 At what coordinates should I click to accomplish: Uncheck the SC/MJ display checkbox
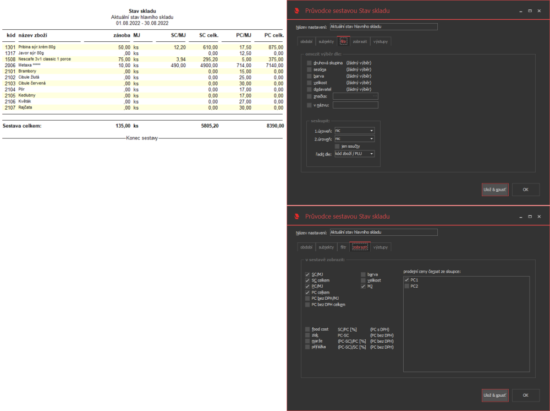coord(307,274)
